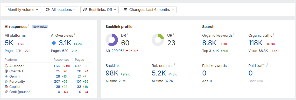The width and height of the screenshot is (296, 100).
Task: Click the Cost N/A text
Action: pos(256,81)
